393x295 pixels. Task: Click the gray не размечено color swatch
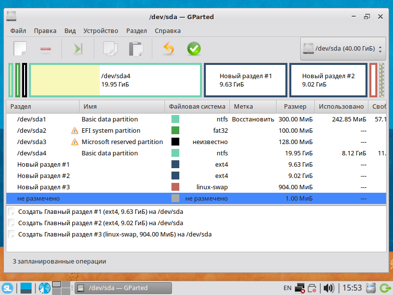(x=175, y=198)
